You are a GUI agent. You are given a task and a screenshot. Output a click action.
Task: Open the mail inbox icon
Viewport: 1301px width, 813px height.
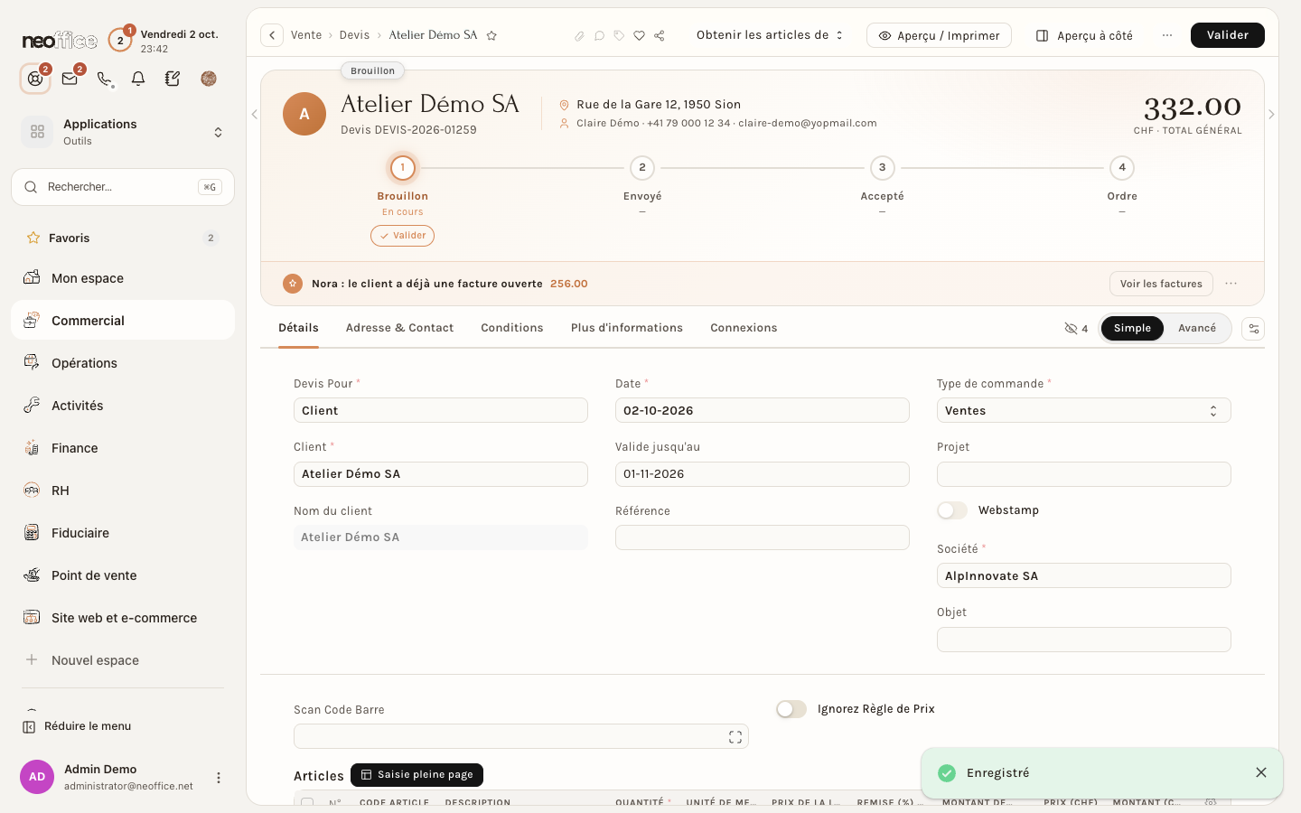tap(70, 79)
